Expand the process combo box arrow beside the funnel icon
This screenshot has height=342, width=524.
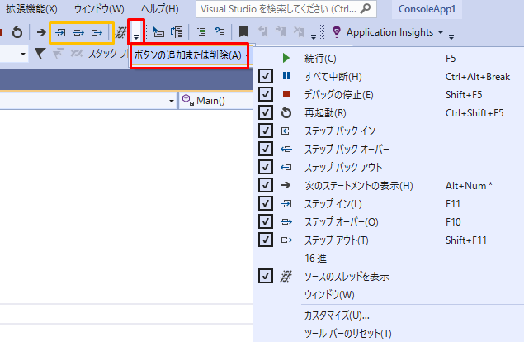(23, 54)
